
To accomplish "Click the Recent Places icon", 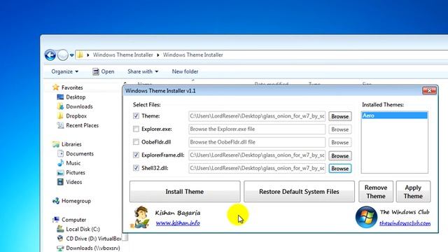I will 60,125.
